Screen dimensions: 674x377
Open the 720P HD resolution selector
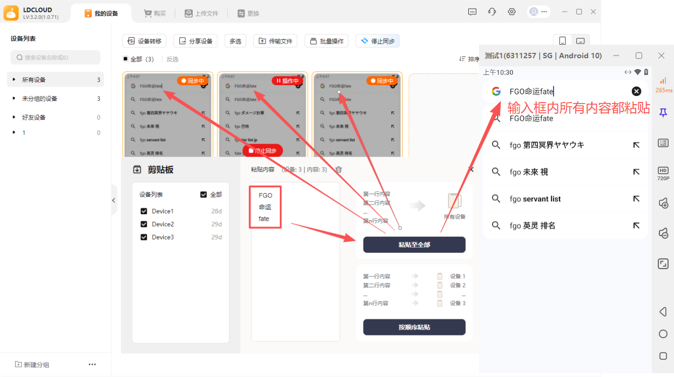coord(663,173)
